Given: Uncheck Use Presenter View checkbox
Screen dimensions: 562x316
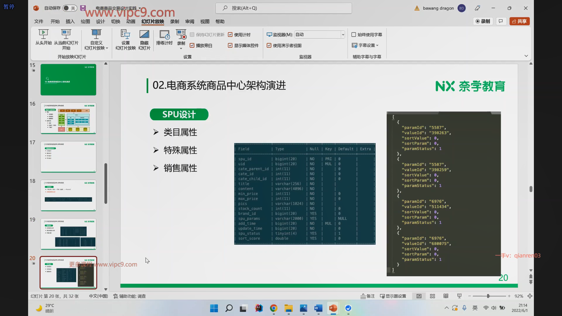Looking at the screenshot, I should point(269,45).
